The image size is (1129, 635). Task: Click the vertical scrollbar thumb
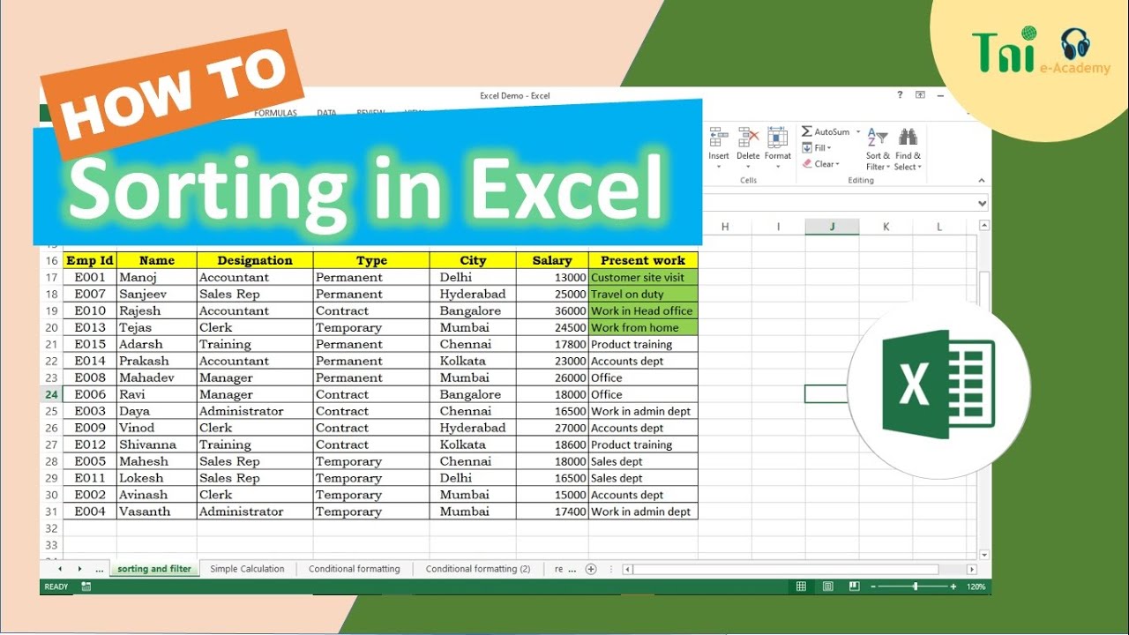pyautogui.click(x=984, y=295)
